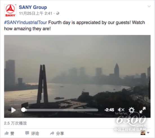
Task: Click the video progress slider handle
Action: pos(23,110)
